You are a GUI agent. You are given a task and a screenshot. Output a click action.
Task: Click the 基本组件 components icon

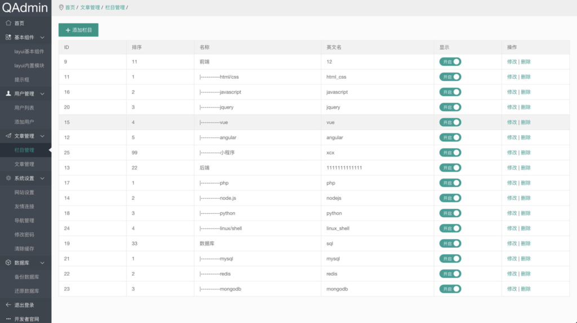pos(8,37)
